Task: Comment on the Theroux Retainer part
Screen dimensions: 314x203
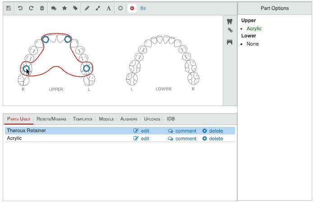Action: (x=182, y=131)
